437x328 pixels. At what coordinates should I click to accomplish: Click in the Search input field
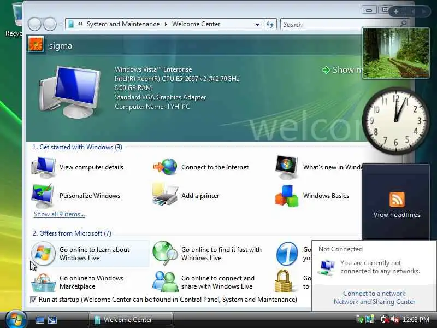tap(340, 24)
